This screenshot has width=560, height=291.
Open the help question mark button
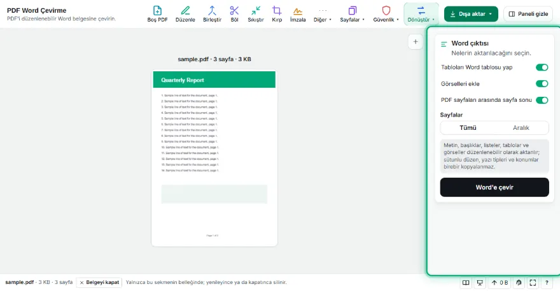click(x=547, y=283)
